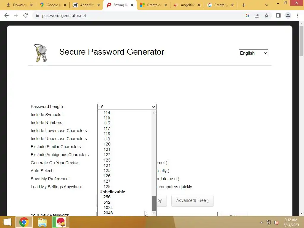Screen dimensions: 304x228
Task: Toggle the browser side panel
Action: [278, 15]
